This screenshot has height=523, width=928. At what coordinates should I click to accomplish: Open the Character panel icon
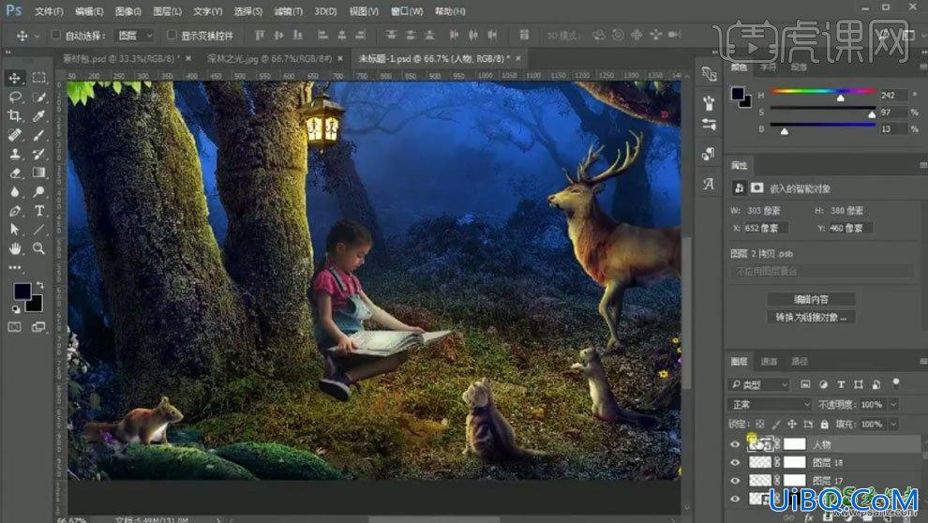coord(709,184)
